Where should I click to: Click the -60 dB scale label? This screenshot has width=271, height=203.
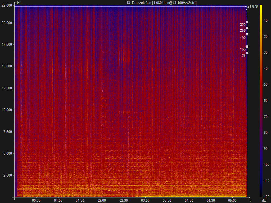(265, 101)
